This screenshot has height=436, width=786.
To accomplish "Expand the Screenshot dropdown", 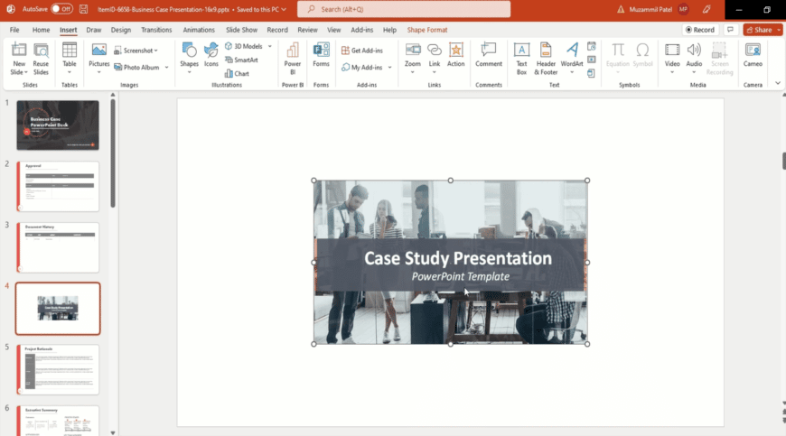I will click(x=140, y=51).
